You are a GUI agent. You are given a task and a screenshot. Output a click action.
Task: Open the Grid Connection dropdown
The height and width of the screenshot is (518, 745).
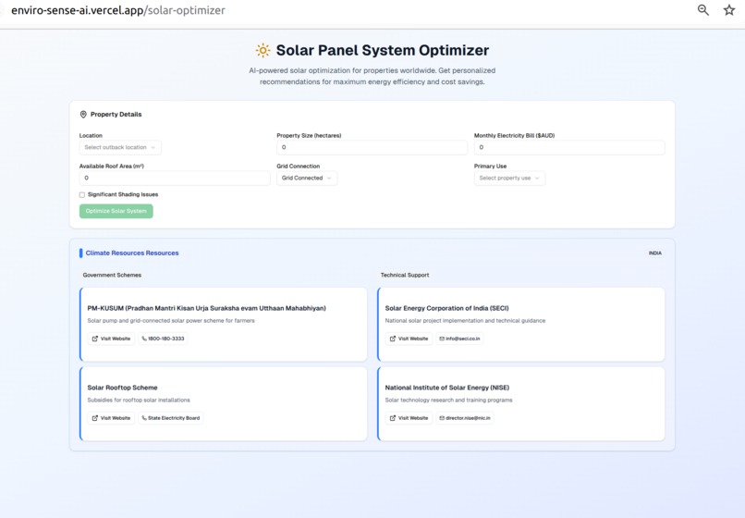[307, 178]
